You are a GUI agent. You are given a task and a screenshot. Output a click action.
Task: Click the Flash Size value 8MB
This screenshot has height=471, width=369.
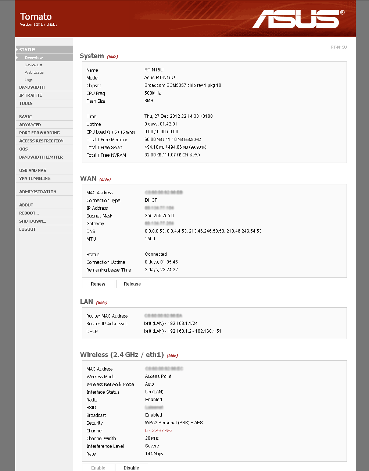point(149,101)
